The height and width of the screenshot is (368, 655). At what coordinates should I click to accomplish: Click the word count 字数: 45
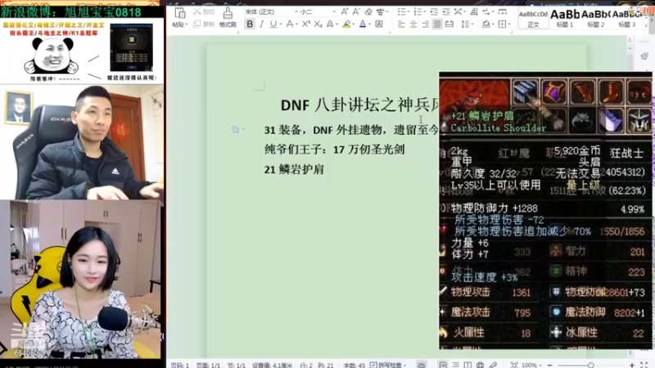pyautogui.click(x=355, y=365)
